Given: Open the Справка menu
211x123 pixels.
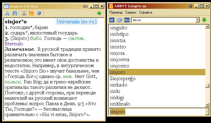Looking at the screenshot, I should coord(145,12).
